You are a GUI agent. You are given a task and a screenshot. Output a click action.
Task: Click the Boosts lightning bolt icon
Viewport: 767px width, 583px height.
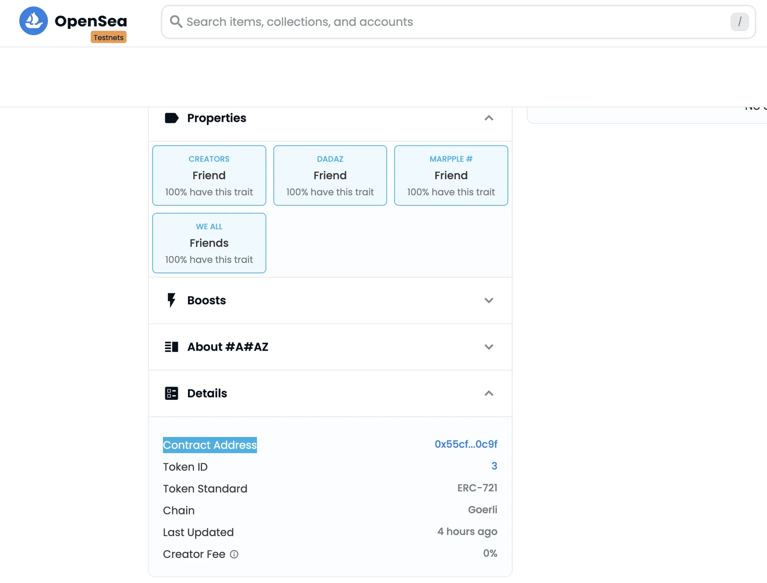(x=171, y=300)
